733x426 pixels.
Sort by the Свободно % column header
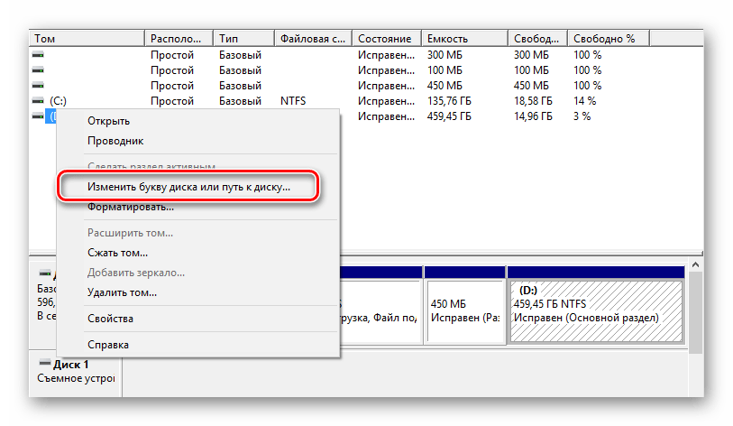(x=604, y=39)
